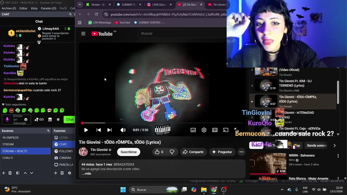Go back in browser history
The width and height of the screenshot is (347, 195).
(80, 14)
